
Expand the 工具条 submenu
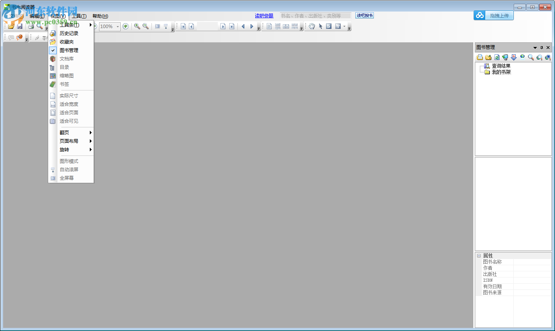tap(71, 25)
